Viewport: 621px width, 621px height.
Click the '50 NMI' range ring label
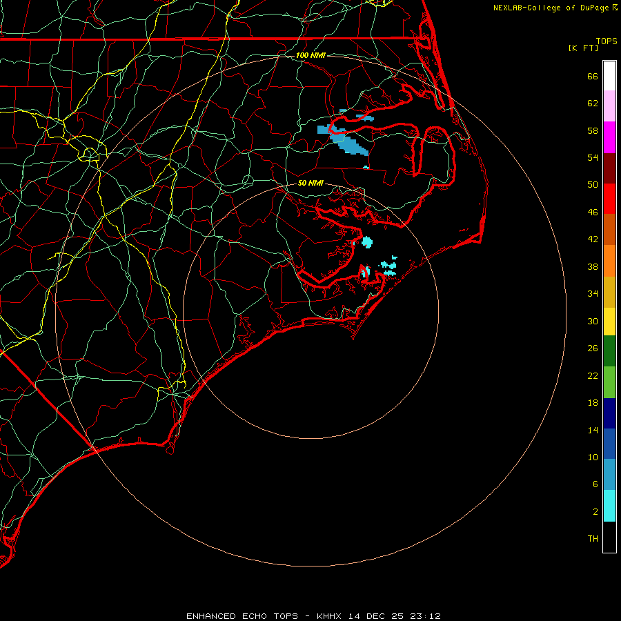pos(310,183)
